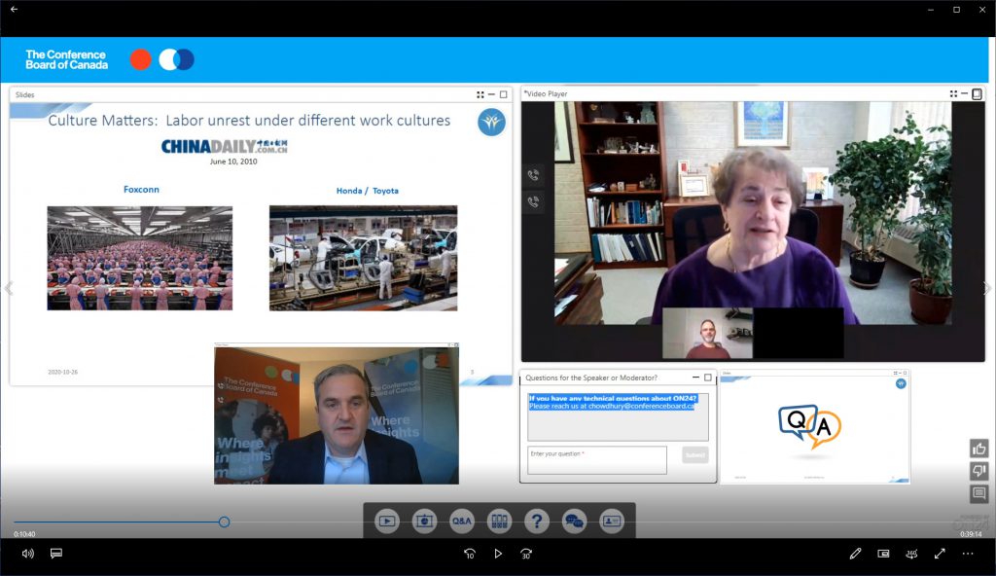Open the group chat widget icon
The image size is (996, 576).
pos(574,522)
